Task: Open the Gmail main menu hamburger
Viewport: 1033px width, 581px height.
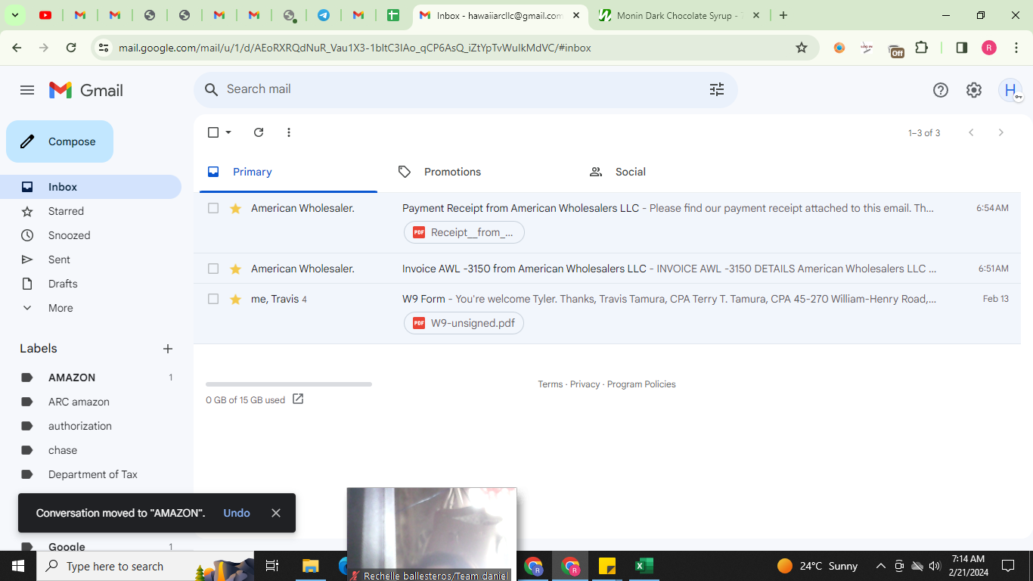Action: pyautogui.click(x=27, y=90)
